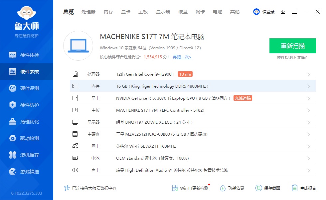Image resolution: width=326 pixels, height=200 pixels.
Task: Click 英特尔 Wi-Fi 6E AX211 text
Action: pyautogui.click(x=146, y=146)
